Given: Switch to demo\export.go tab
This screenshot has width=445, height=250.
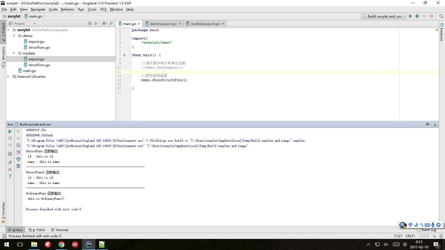Looking at the screenshot, I should click(163, 24).
